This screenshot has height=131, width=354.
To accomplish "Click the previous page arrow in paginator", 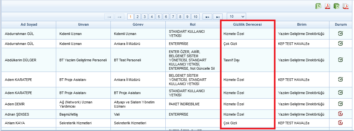I will click(120, 17).
